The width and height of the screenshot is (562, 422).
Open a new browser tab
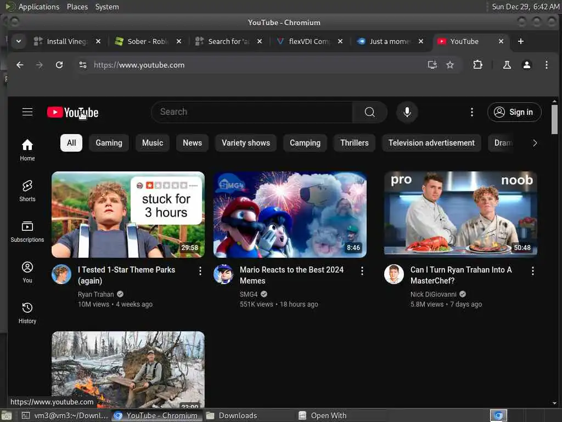[521, 41]
